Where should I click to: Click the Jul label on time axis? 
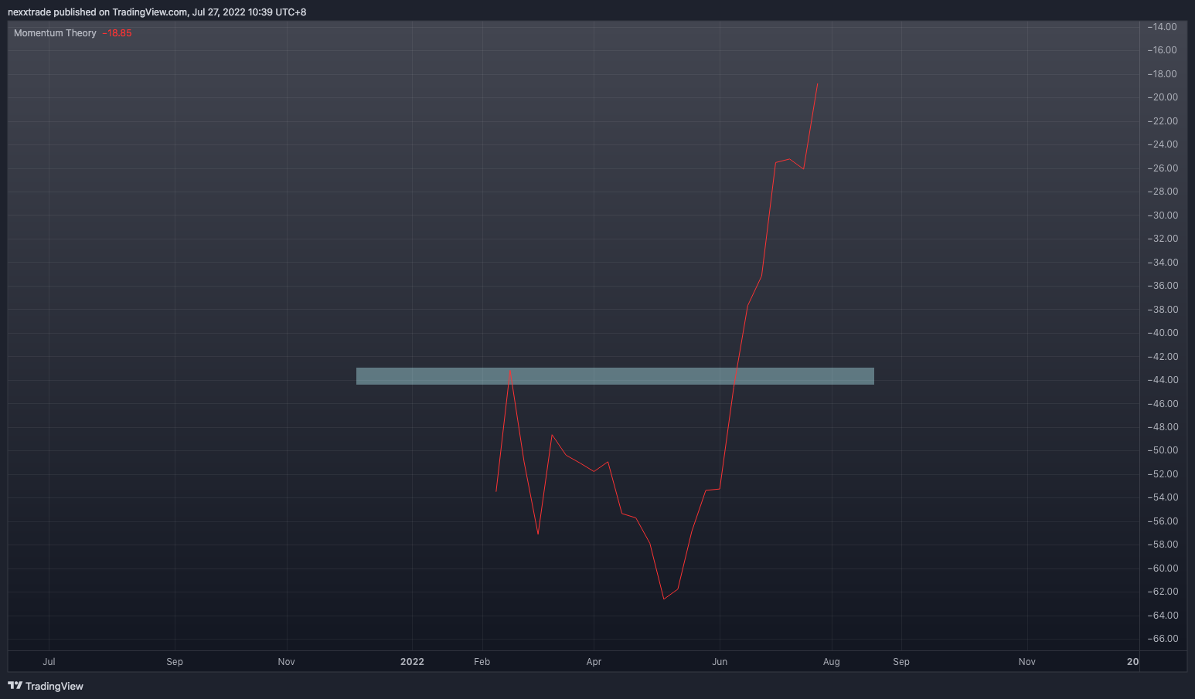tap(49, 662)
